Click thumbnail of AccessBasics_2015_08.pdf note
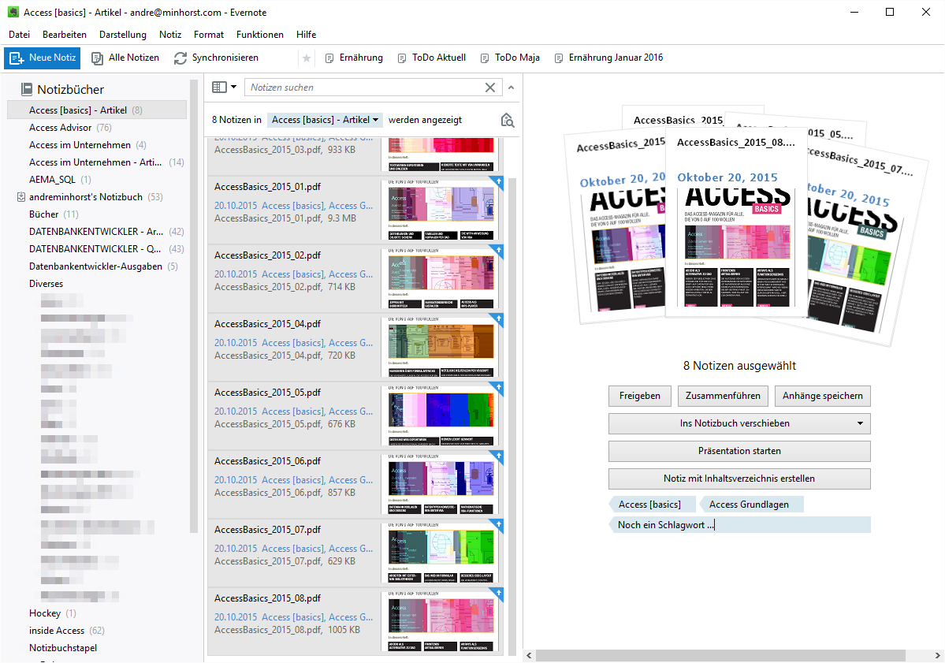This screenshot has width=945, height=663. [441, 620]
